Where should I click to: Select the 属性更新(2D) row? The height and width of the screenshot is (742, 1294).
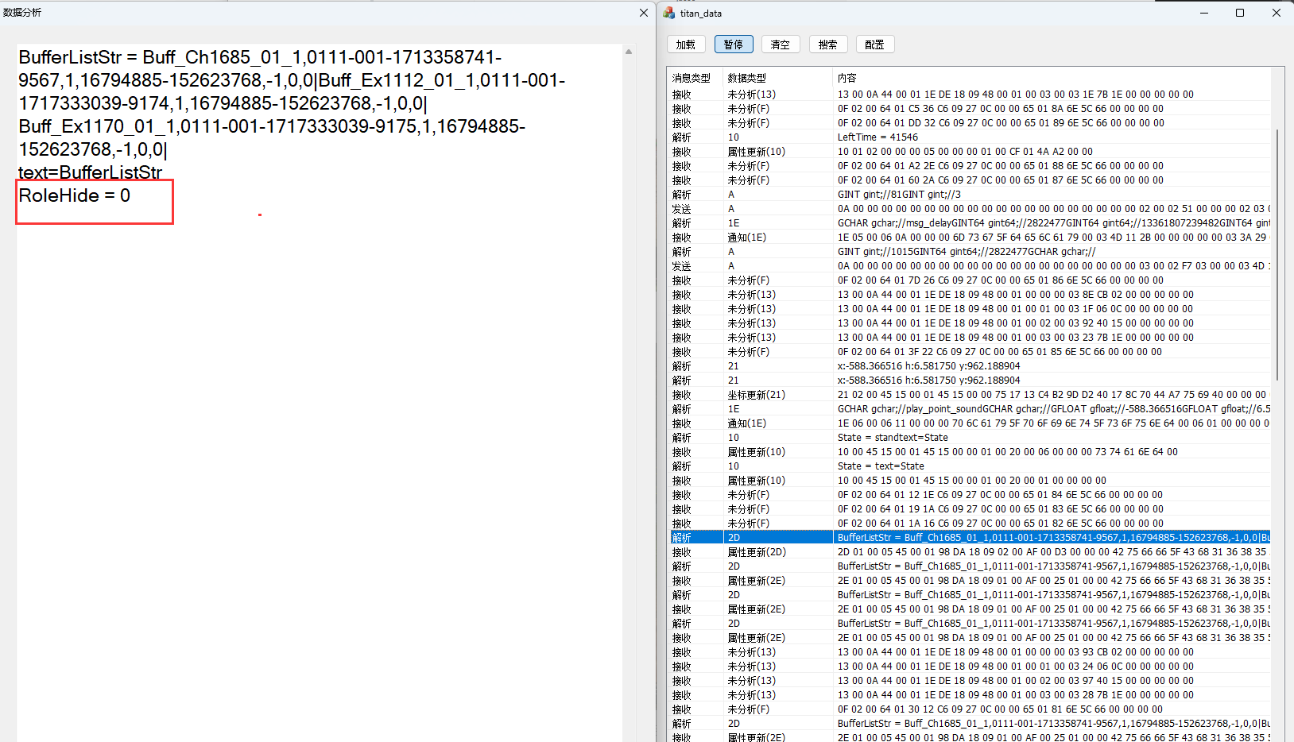click(970, 552)
